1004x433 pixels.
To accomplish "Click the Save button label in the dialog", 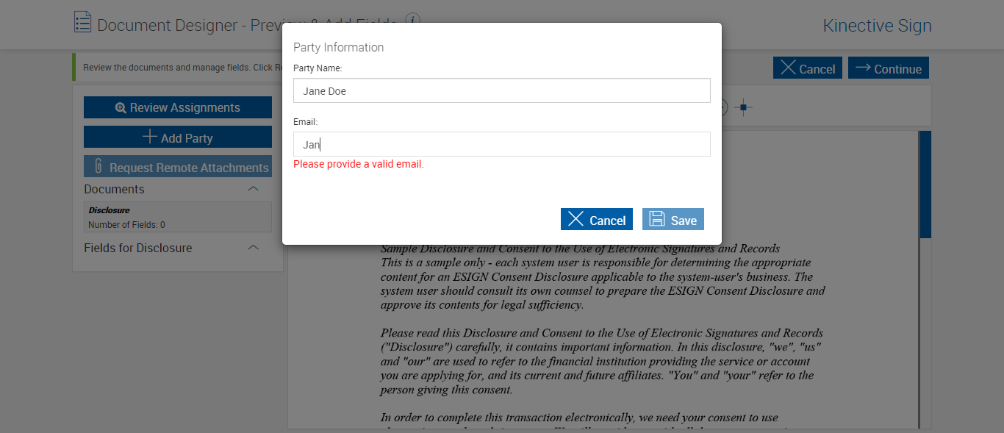I will point(684,221).
